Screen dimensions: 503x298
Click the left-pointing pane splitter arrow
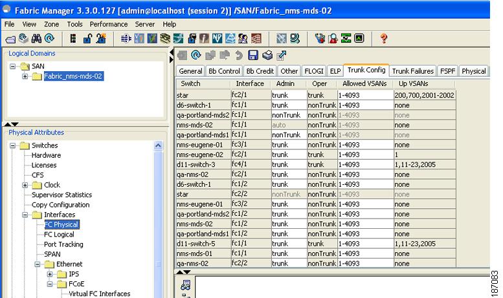click(172, 52)
